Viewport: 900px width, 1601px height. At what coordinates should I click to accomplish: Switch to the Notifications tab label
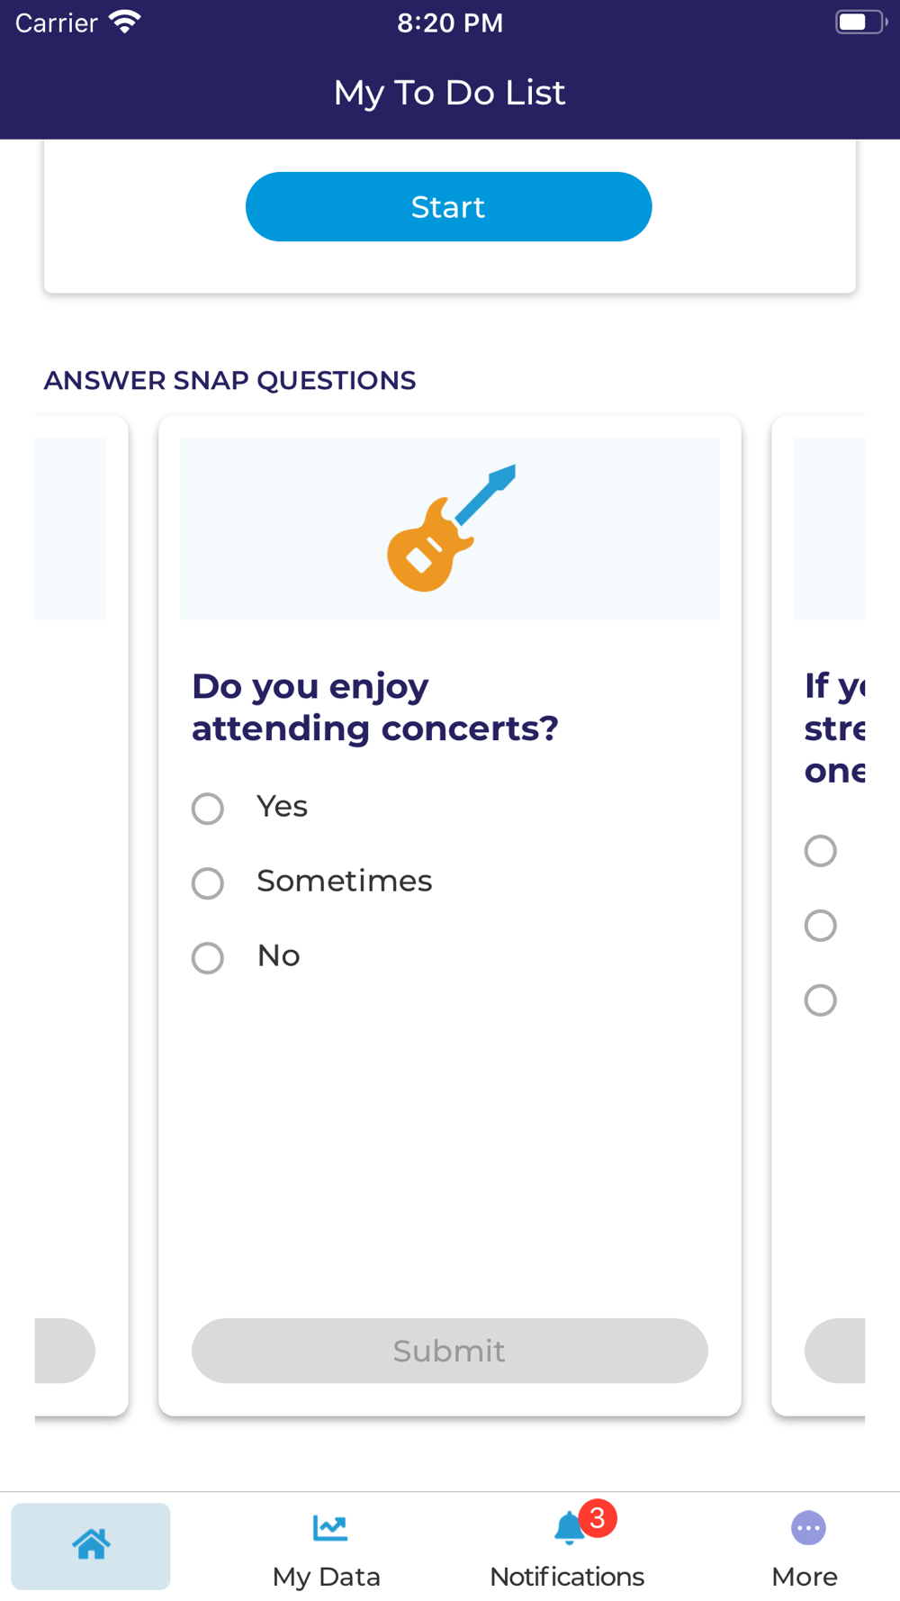click(x=567, y=1577)
